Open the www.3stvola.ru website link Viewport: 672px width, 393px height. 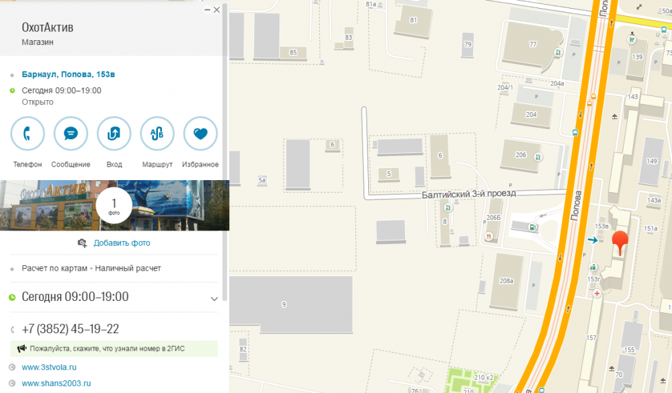(49, 367)
